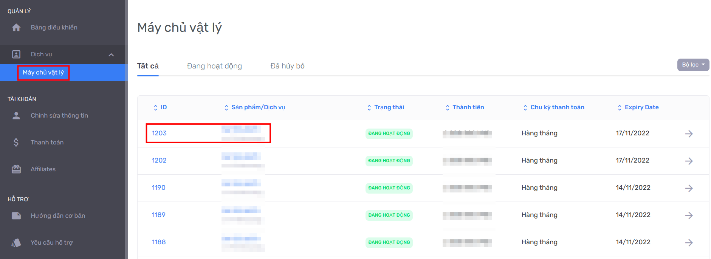Open row 1203 using its arrow icon
The image size is (711, 259).
[689, 134]
